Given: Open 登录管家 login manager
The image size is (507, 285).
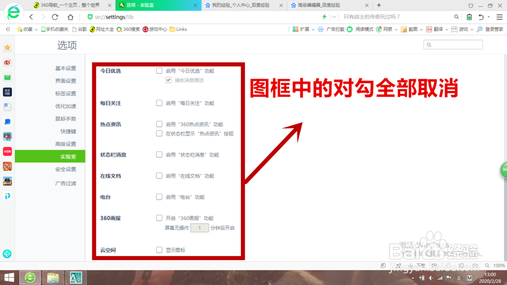Looking at the screenshot, I should pos(490,29).
